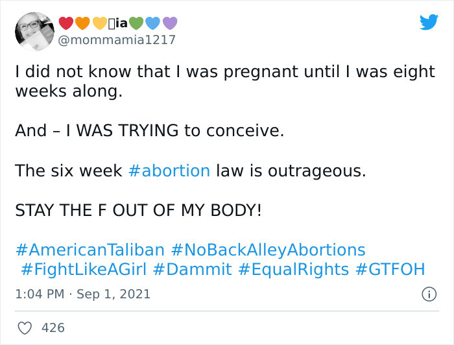Click the purple heart emoji in the name
The width and height of the screenshot is (454, 345).
coord(169,24)
